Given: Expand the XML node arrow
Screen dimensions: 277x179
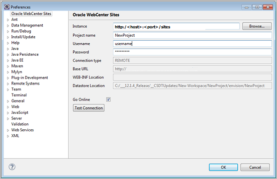Looking at the screenshot, I should pyautogui.click(x=8, y=136).
